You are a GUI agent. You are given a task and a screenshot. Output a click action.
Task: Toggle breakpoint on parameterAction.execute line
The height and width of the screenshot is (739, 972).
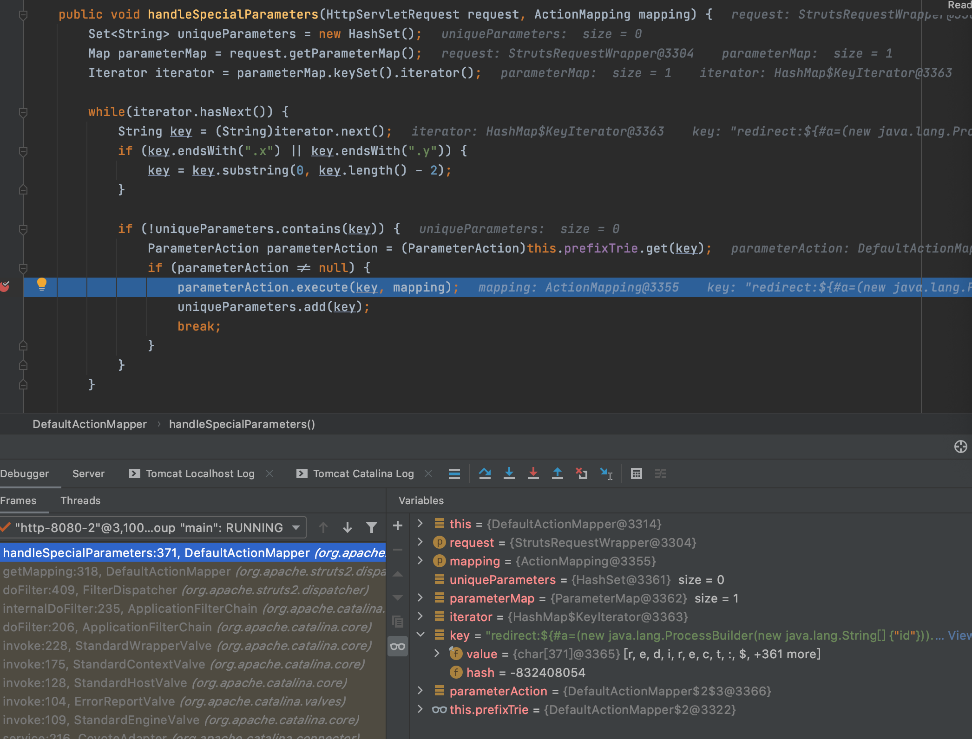(x=5, y=287)
